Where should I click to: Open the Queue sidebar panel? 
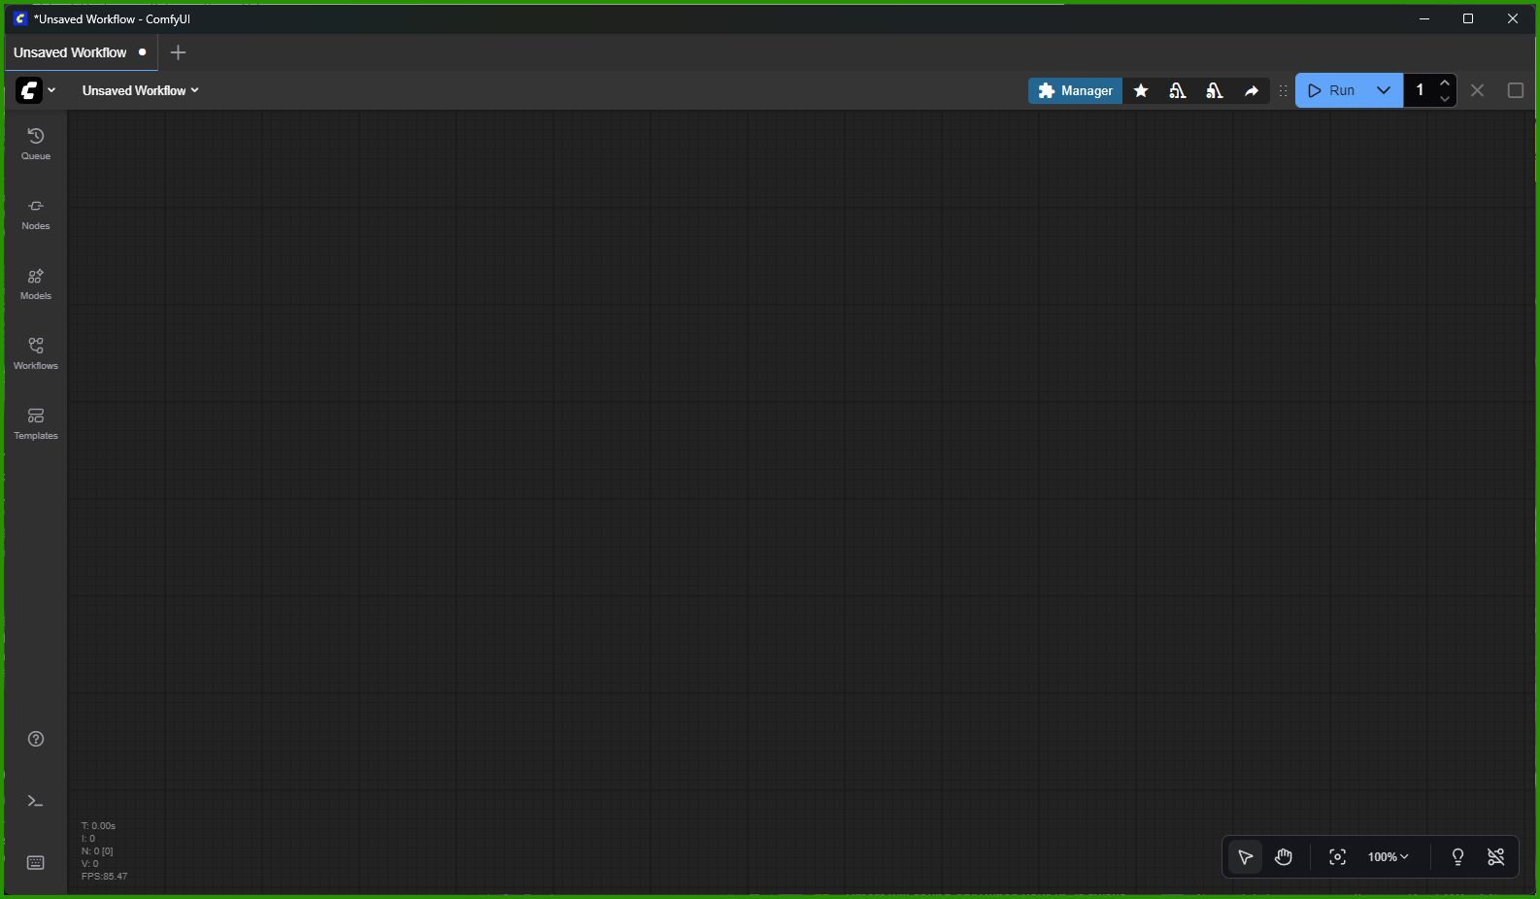pos(36,144)
